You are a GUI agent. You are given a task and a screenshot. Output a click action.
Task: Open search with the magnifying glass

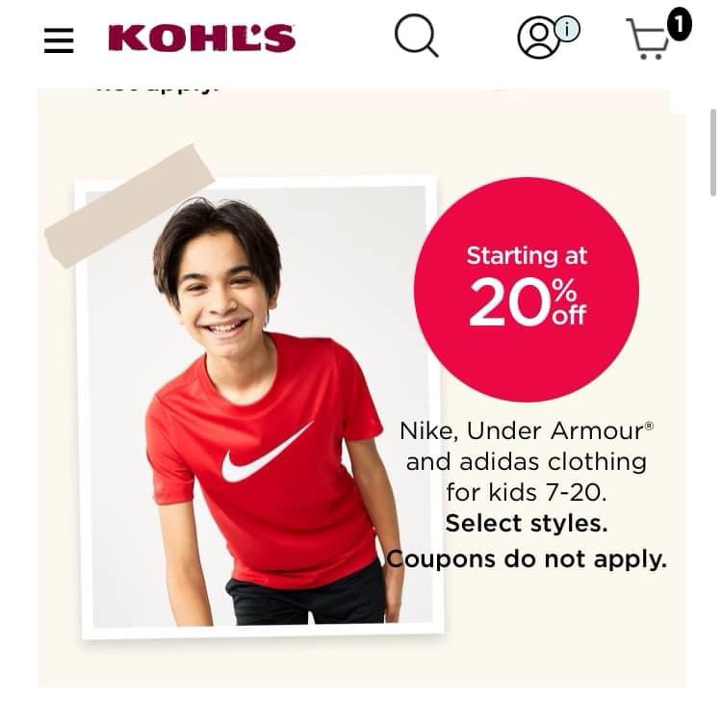tap(416, 36)
